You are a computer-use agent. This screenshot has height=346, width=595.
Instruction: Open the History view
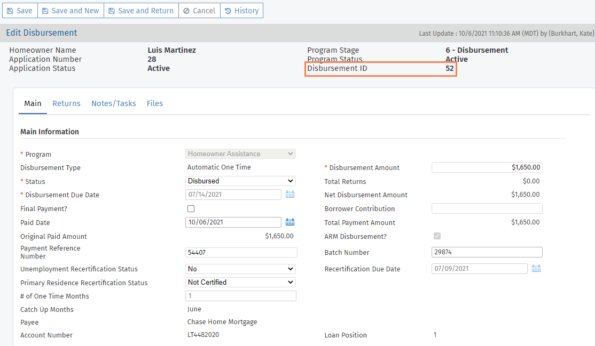pyautogui.click(x=241, y=11)
